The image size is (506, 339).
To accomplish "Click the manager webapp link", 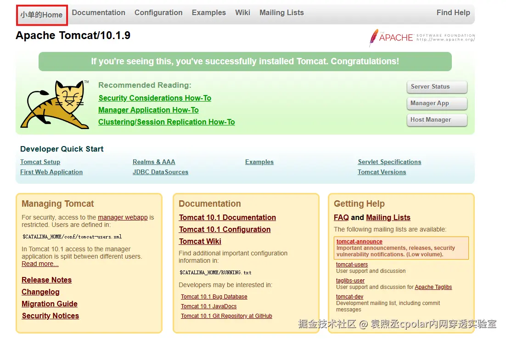I will coord(123,217).
